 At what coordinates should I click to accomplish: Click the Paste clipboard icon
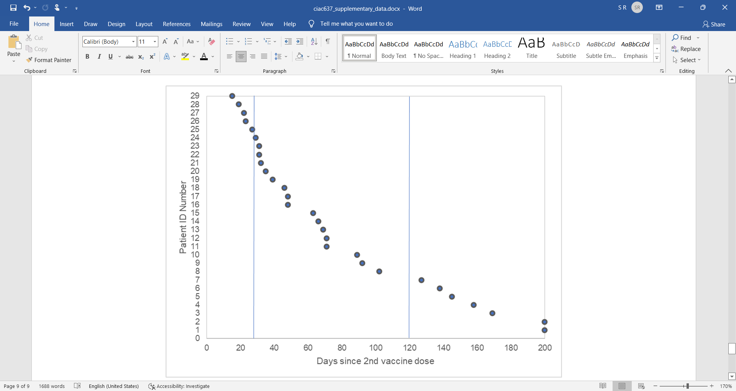coord(14,42)
